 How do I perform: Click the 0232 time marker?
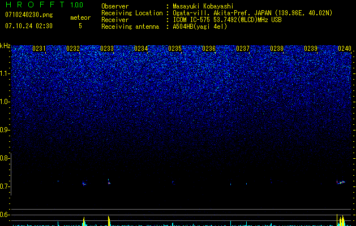click(x=73, y=49)
